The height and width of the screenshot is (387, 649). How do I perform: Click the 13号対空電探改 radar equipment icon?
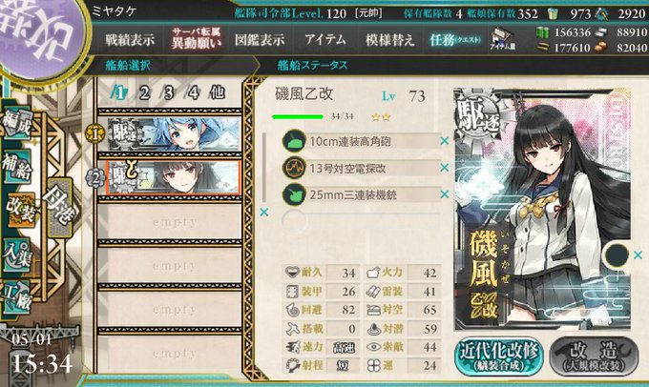pyautogui.click(x=294, y=168)
